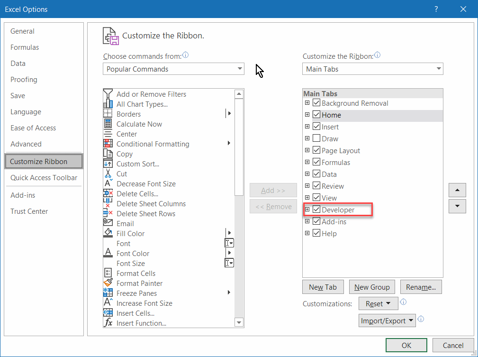Expand the Developer tab tree node
This screenshot has width=478, height=357.
point(307,210)
